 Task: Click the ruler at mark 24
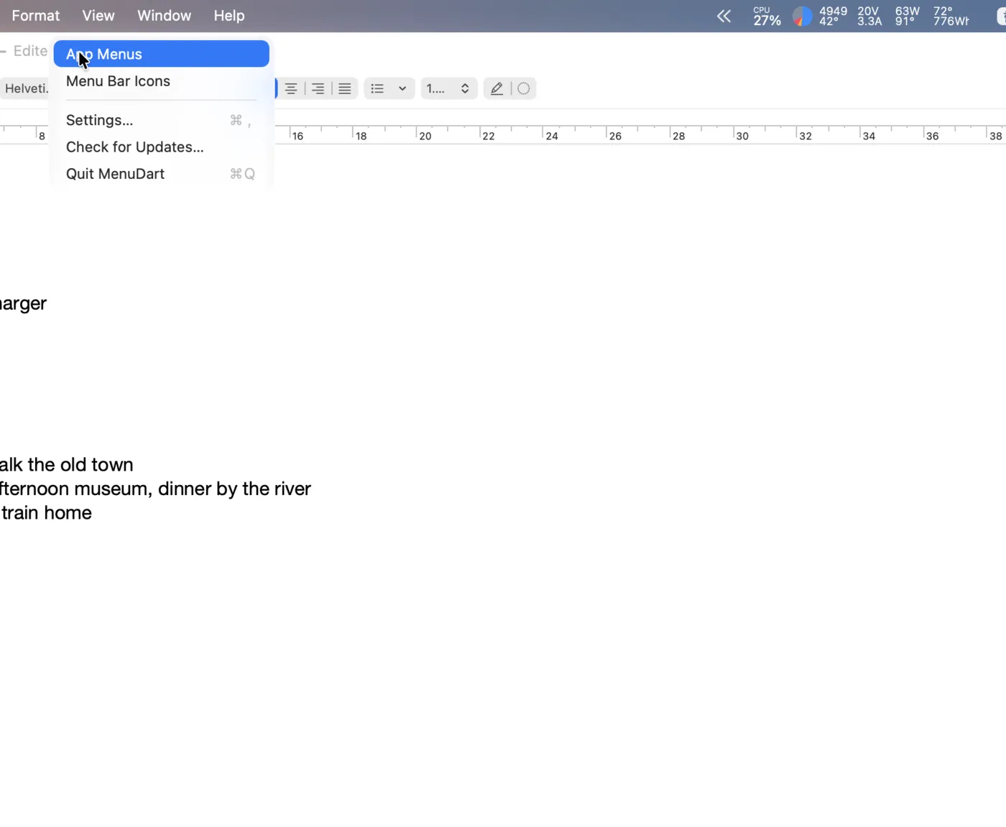[x=552, y=136]
